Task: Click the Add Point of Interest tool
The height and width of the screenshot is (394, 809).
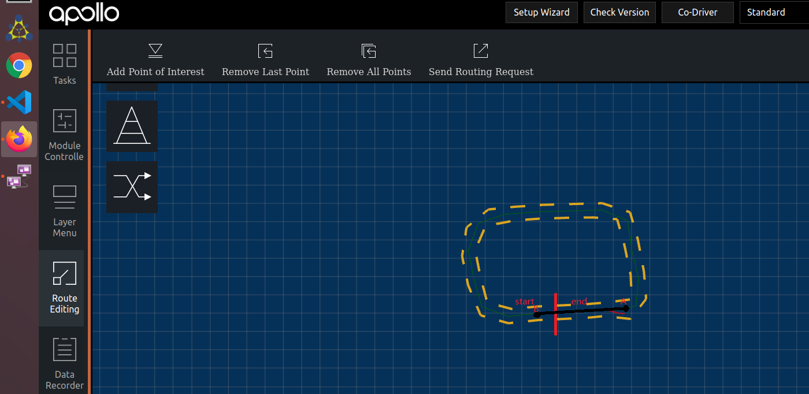Action: click(155, 60)
